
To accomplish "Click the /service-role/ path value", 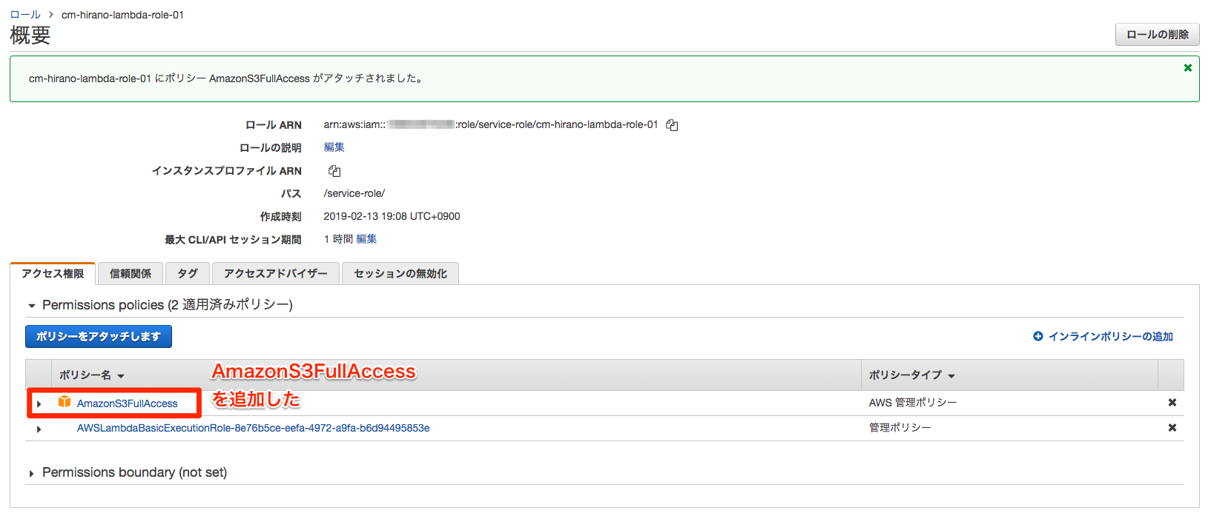I will tap(354, 193).
